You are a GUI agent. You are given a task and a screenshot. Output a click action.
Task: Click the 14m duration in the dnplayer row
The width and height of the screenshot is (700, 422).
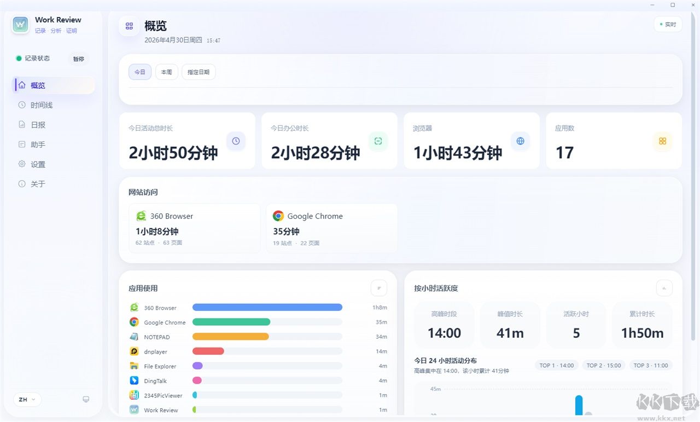click(x=381, y=351)
